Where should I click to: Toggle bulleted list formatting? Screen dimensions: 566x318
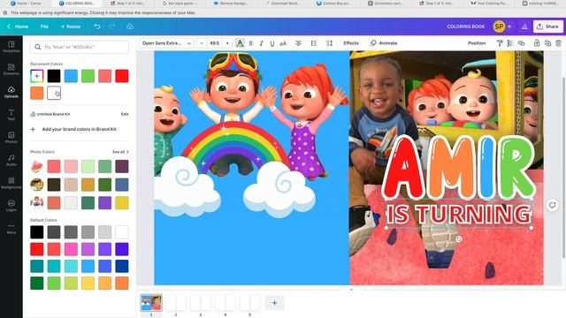tap(314, 43)
